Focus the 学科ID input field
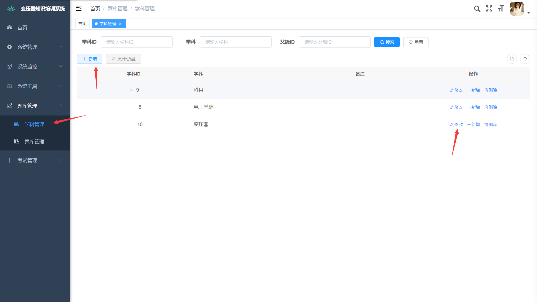 tap(136, 42)
